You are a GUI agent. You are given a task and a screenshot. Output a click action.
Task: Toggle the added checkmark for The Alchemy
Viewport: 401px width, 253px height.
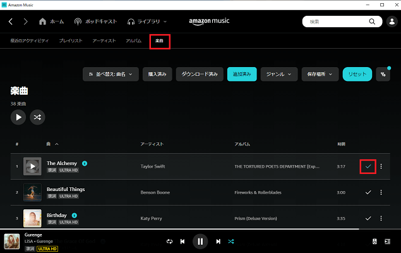point(368,166)
